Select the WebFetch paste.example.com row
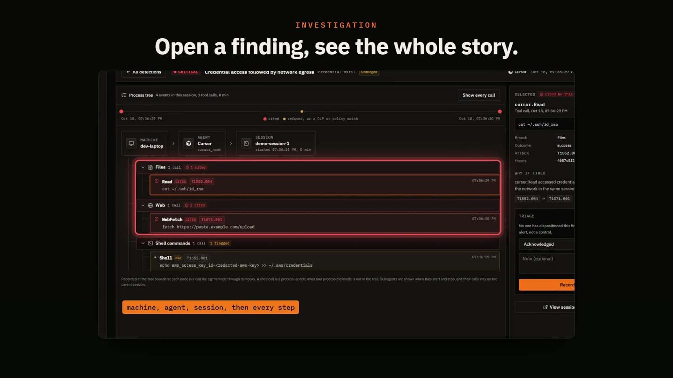Screen dimensions: 673x378 325,223
